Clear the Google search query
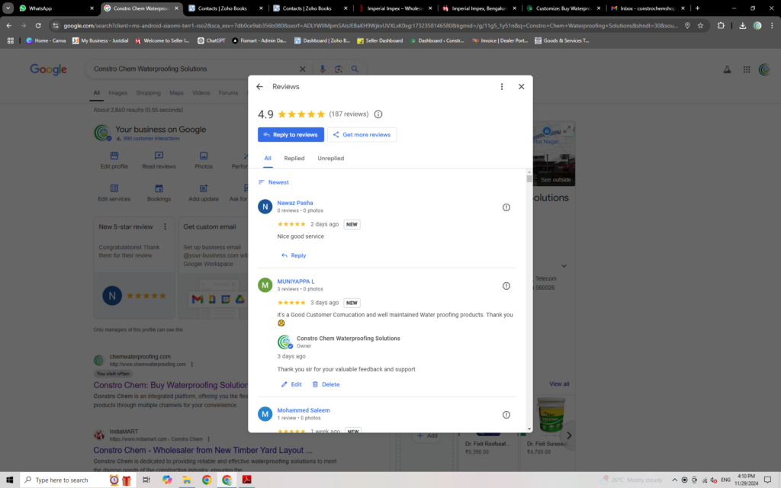 (x=302, y=69)
